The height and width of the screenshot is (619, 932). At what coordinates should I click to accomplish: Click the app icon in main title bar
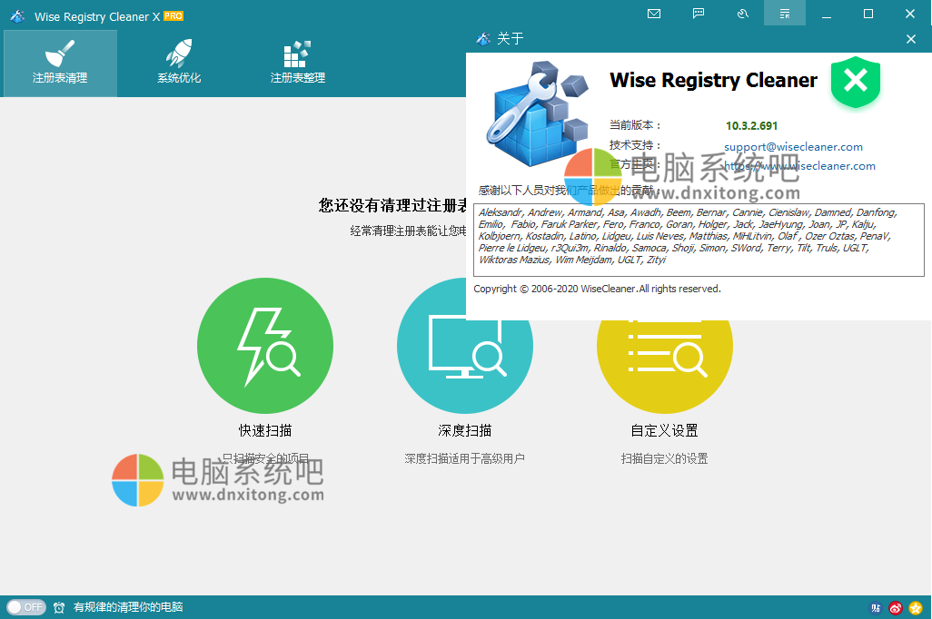click(x=18, y=16)
